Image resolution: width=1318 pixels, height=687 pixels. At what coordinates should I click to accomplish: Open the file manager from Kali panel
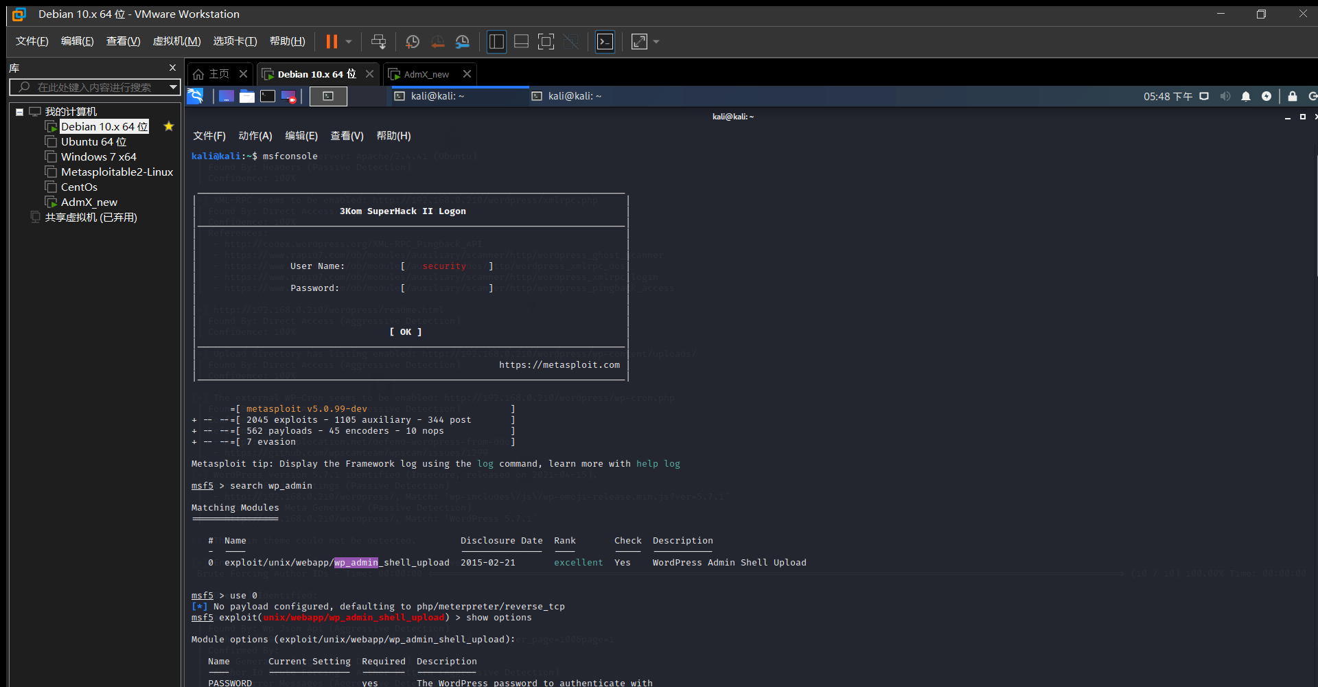click(x=247, y=96)
